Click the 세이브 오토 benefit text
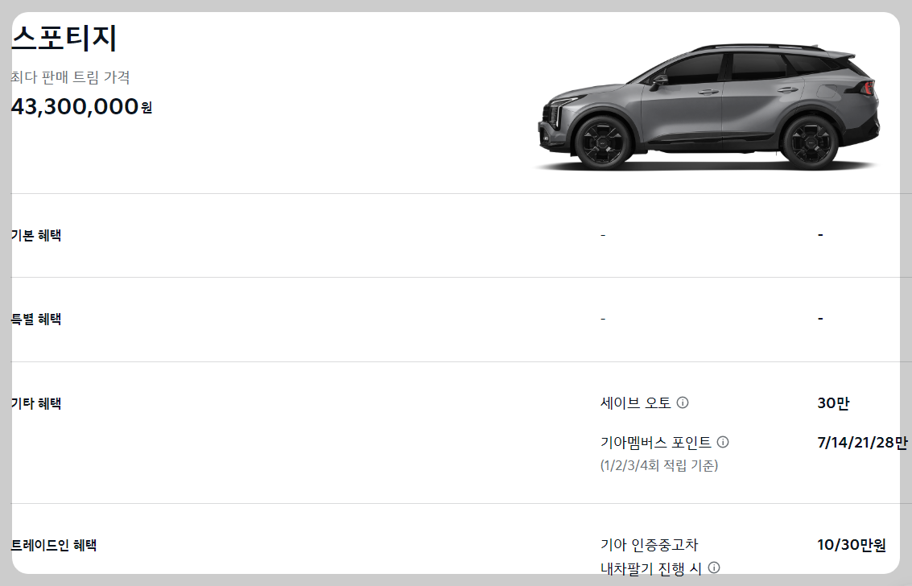Image resolution: width=912 pixels, height=586 pixels. tap(636, 402)
